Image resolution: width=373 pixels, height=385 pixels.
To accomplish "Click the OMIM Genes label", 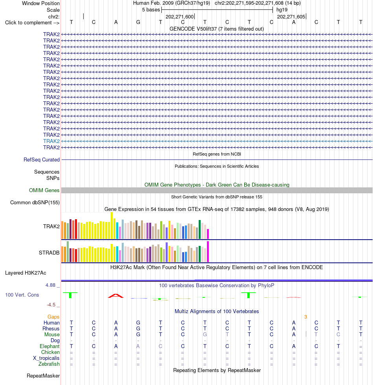I will (44, 191).
